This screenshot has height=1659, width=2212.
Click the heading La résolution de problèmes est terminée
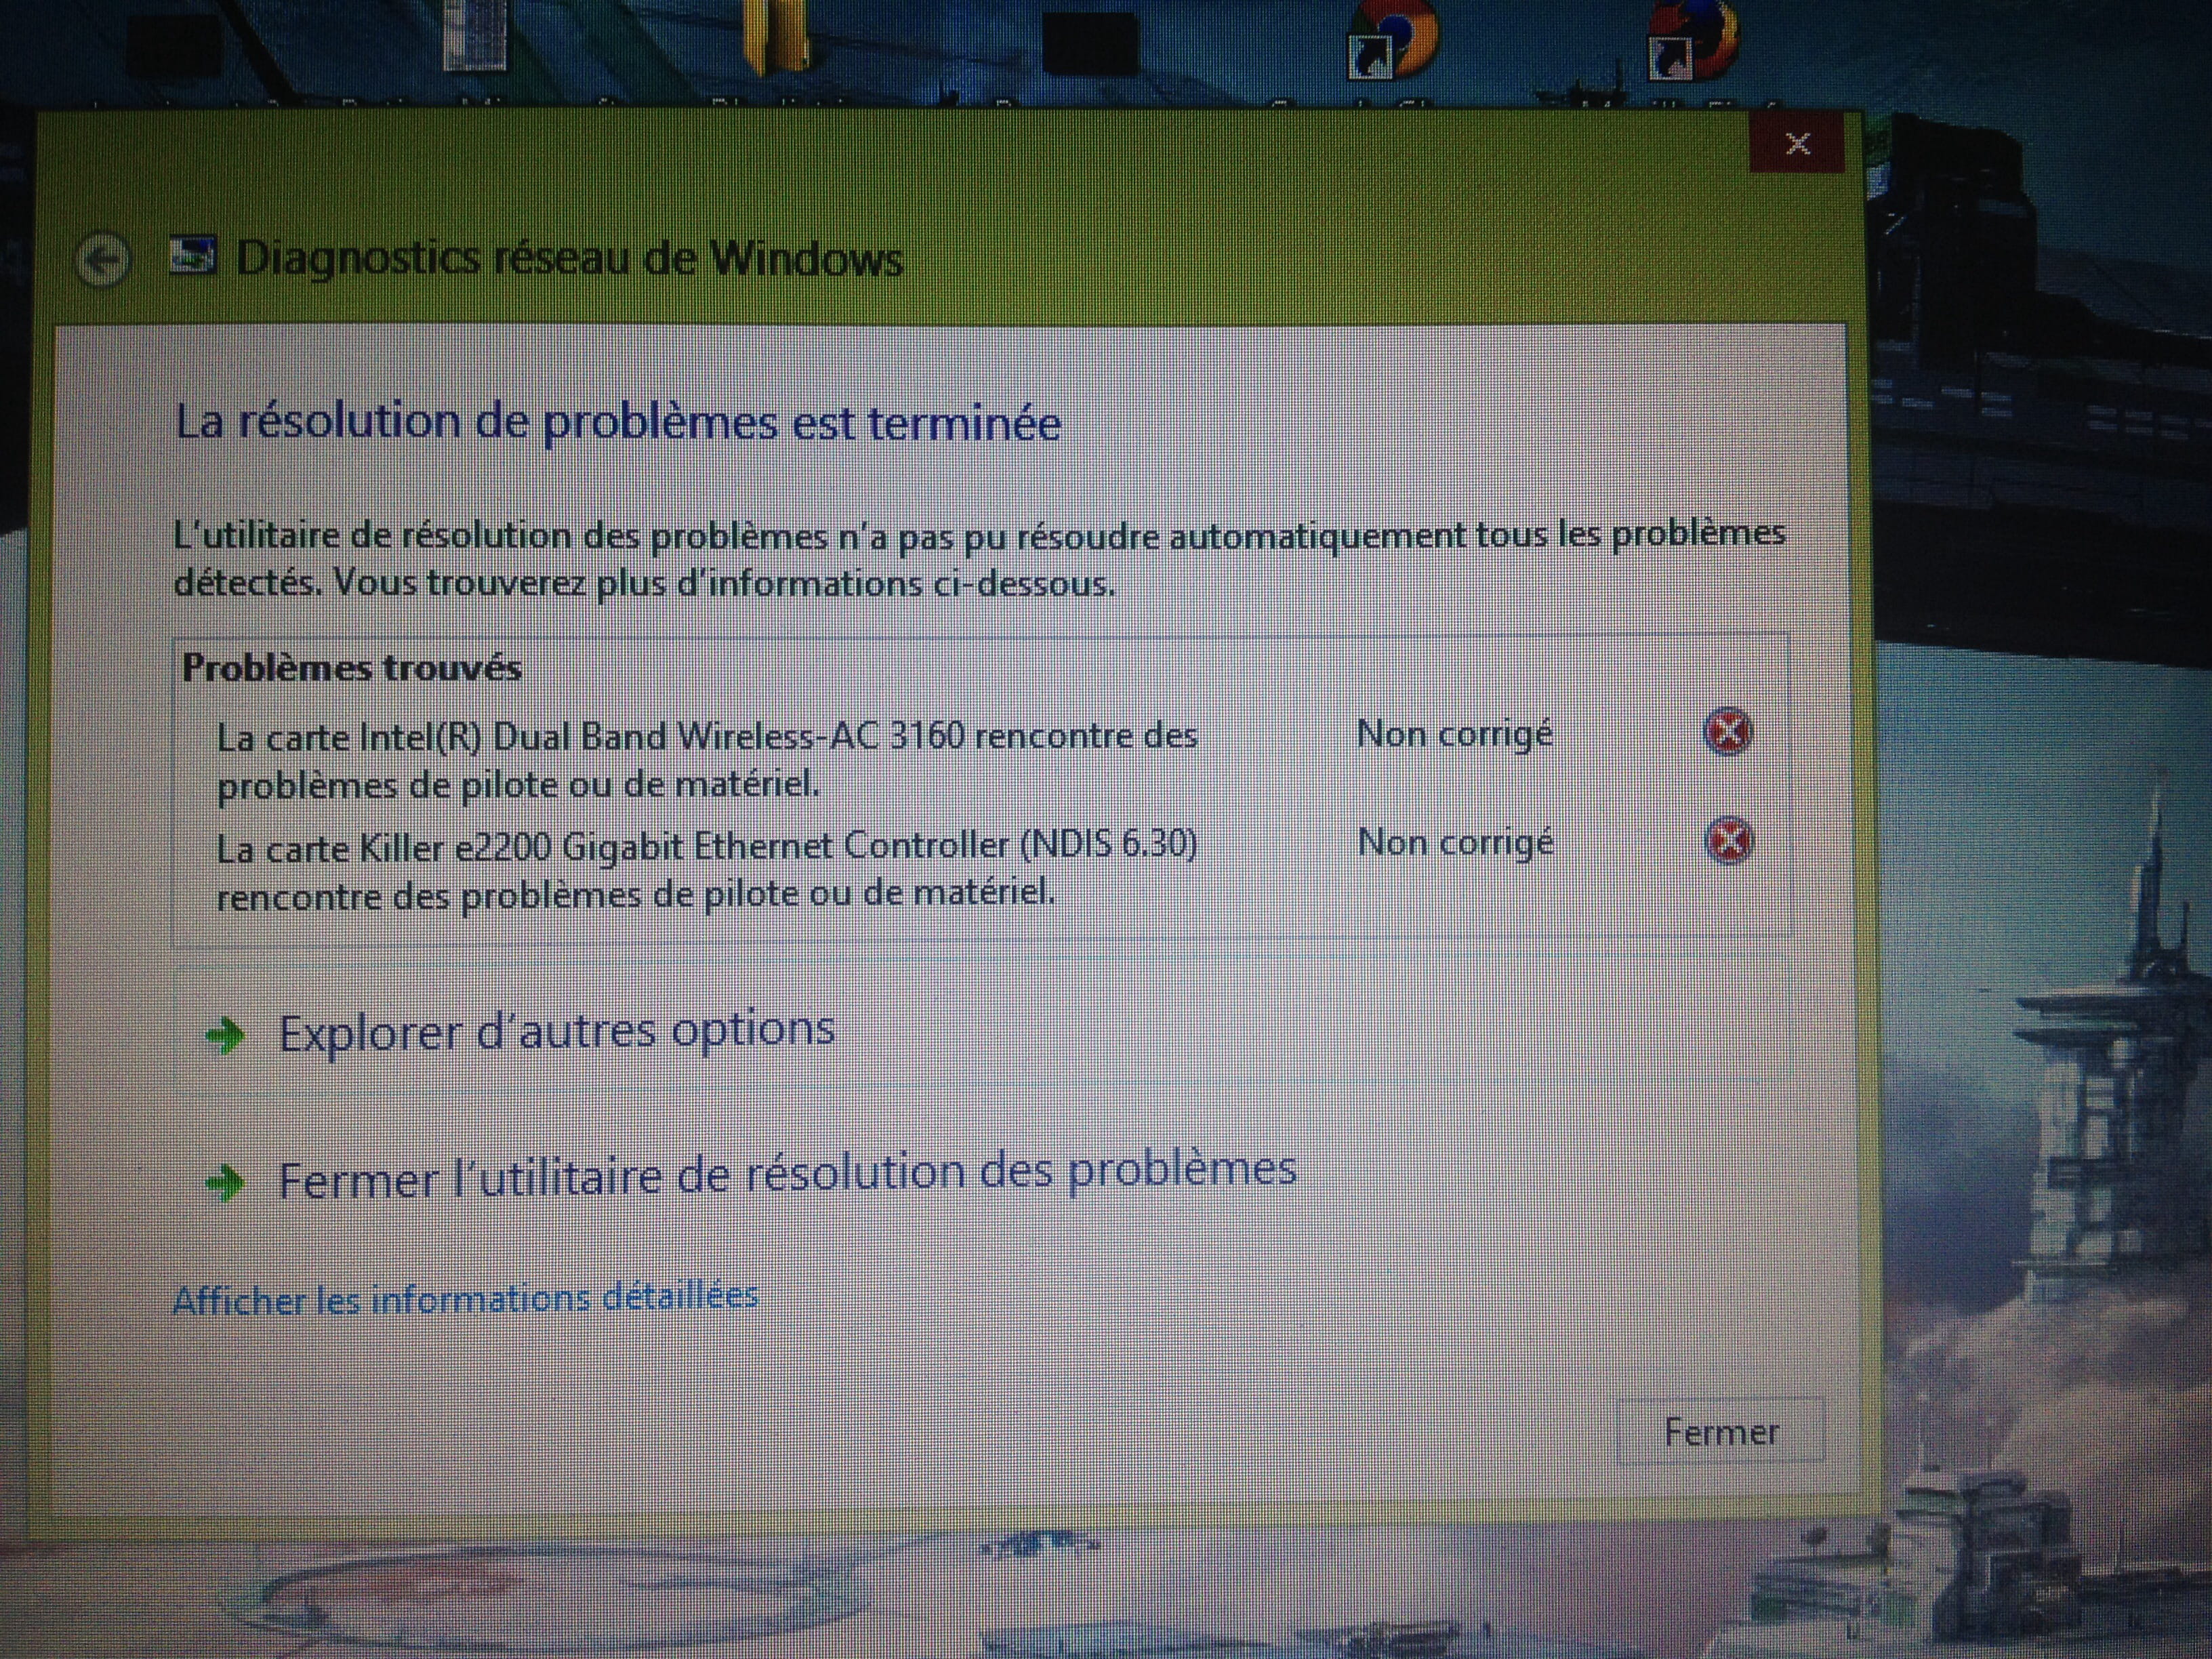point(618,422)
